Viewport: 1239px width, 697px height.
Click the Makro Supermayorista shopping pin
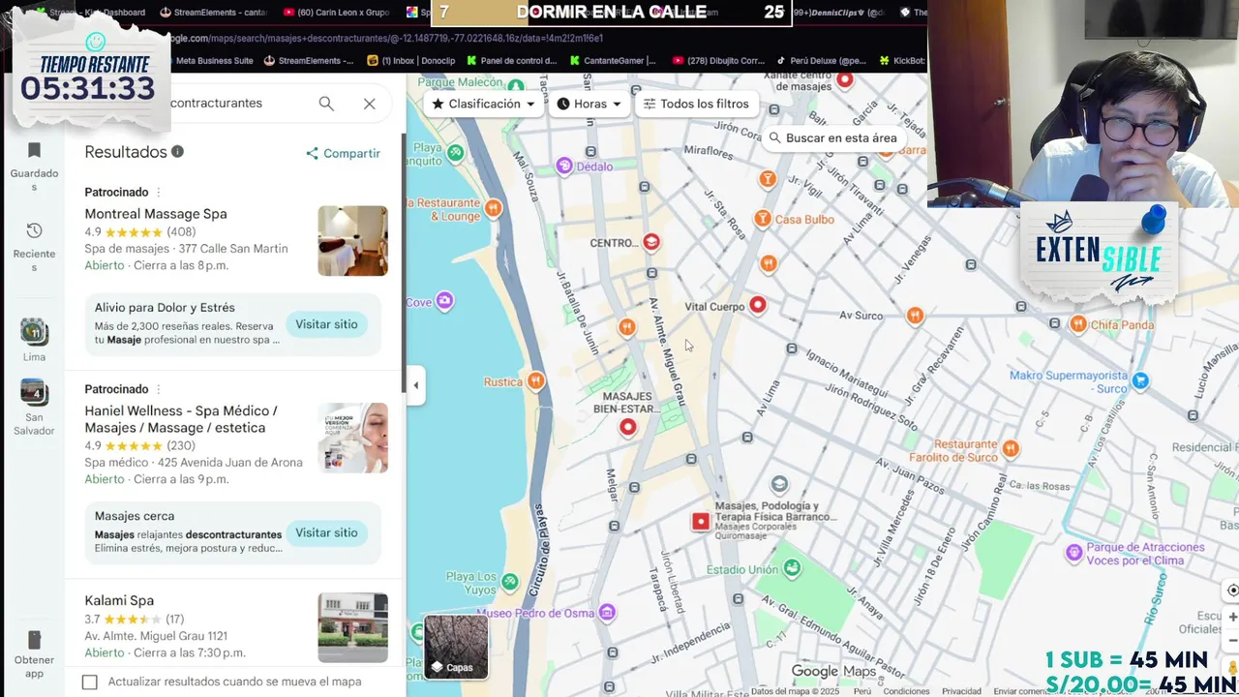point(1140,380)
